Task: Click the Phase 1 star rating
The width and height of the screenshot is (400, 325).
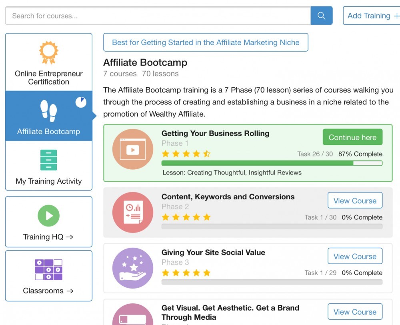Action: [186, 154]
